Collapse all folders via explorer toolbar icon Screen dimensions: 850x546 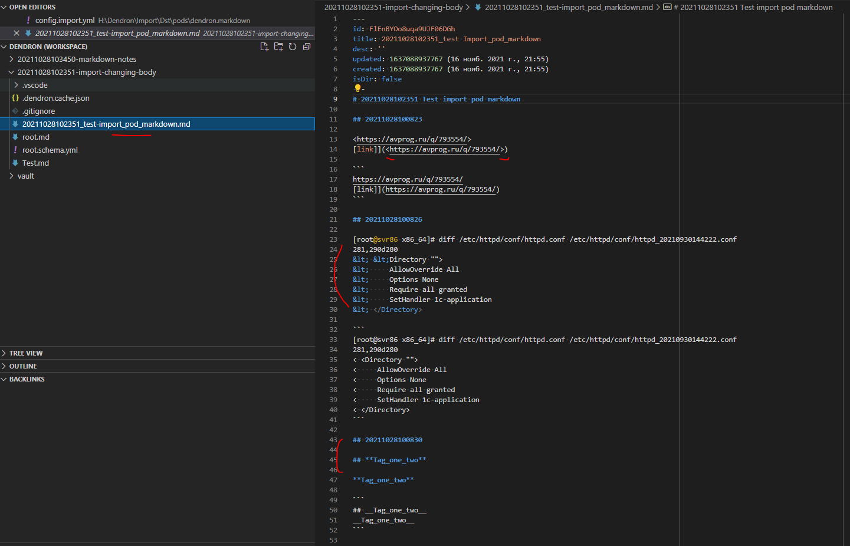[x=306, y=46]
